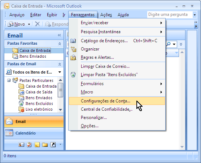Open the Novo button dropdown arrow
201x163 pixels.
pos(29,24)
